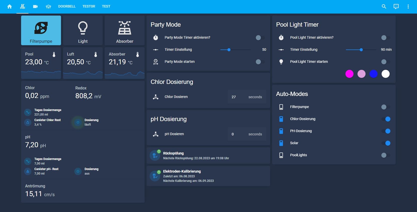
Task: Select the white pool light color
Action: (386, 74)
